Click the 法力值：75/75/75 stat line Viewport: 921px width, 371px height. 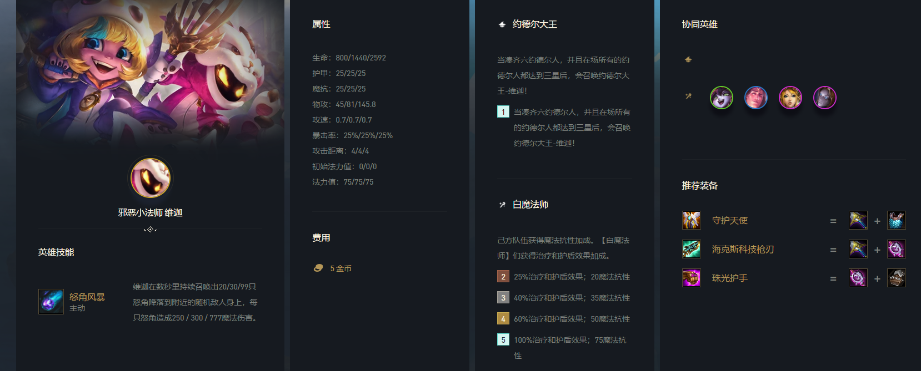pyautogui.click(x=343, y=182)
